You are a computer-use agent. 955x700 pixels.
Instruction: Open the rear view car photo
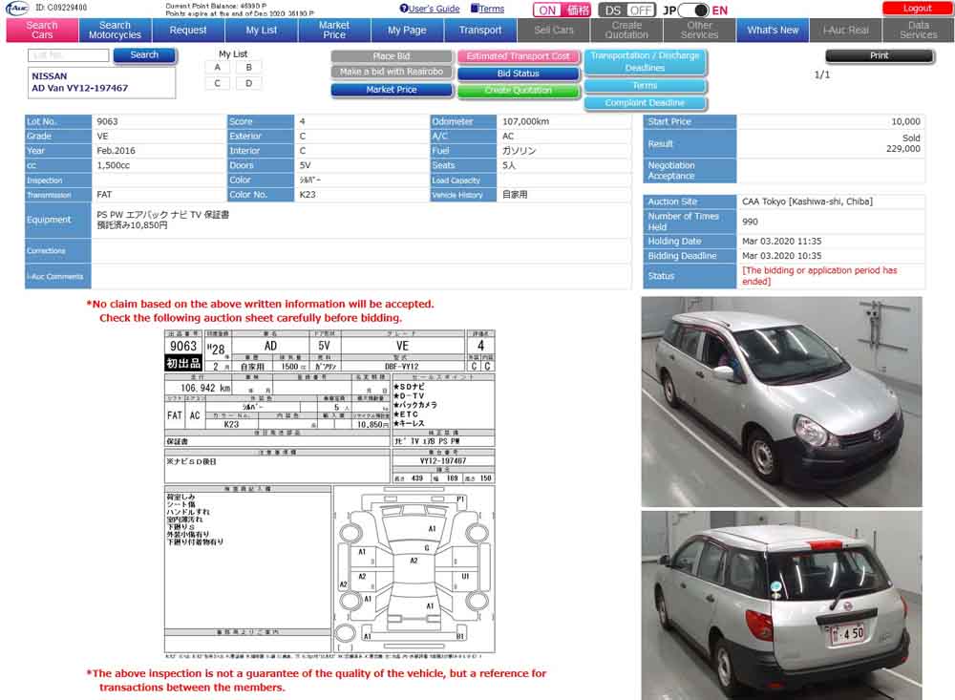[781, 605]
